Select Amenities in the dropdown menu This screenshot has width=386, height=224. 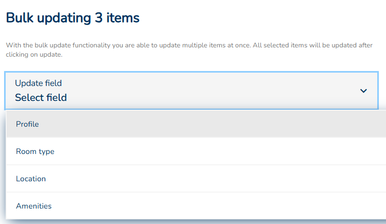pos(34,206)
